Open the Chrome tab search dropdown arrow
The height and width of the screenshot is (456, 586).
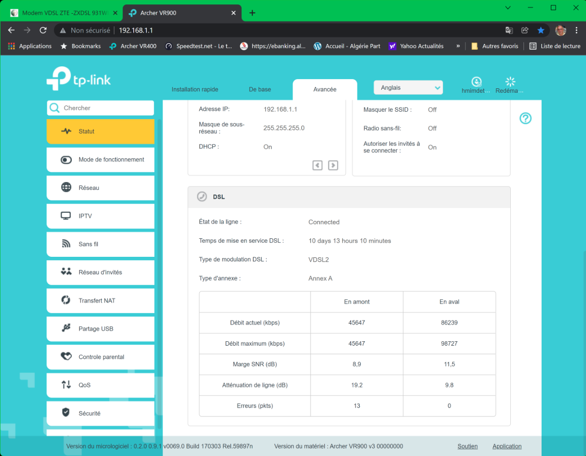click(x=508, y=8)
